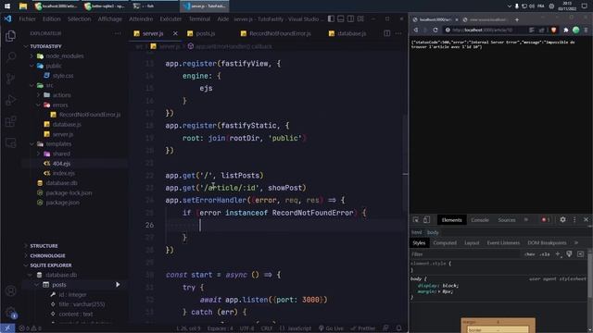Click the Brave shields icon in address bar
Screen dimensions: 593x333
click(554, 30)
